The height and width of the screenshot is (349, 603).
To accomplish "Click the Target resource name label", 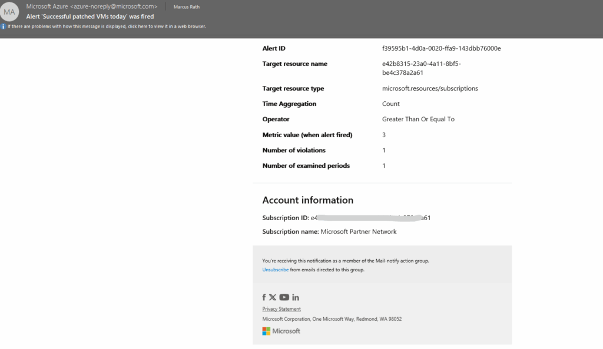I will tap(295, 64).
